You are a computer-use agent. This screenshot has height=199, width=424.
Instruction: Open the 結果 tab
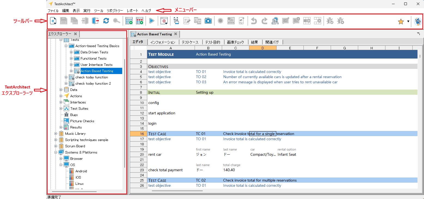tap(254, 42)
